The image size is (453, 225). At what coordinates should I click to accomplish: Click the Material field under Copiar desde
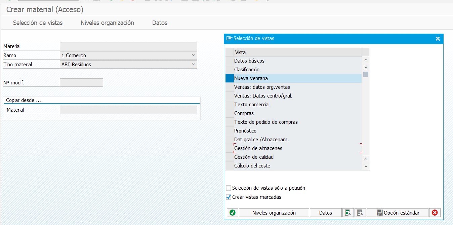(128, 110)
